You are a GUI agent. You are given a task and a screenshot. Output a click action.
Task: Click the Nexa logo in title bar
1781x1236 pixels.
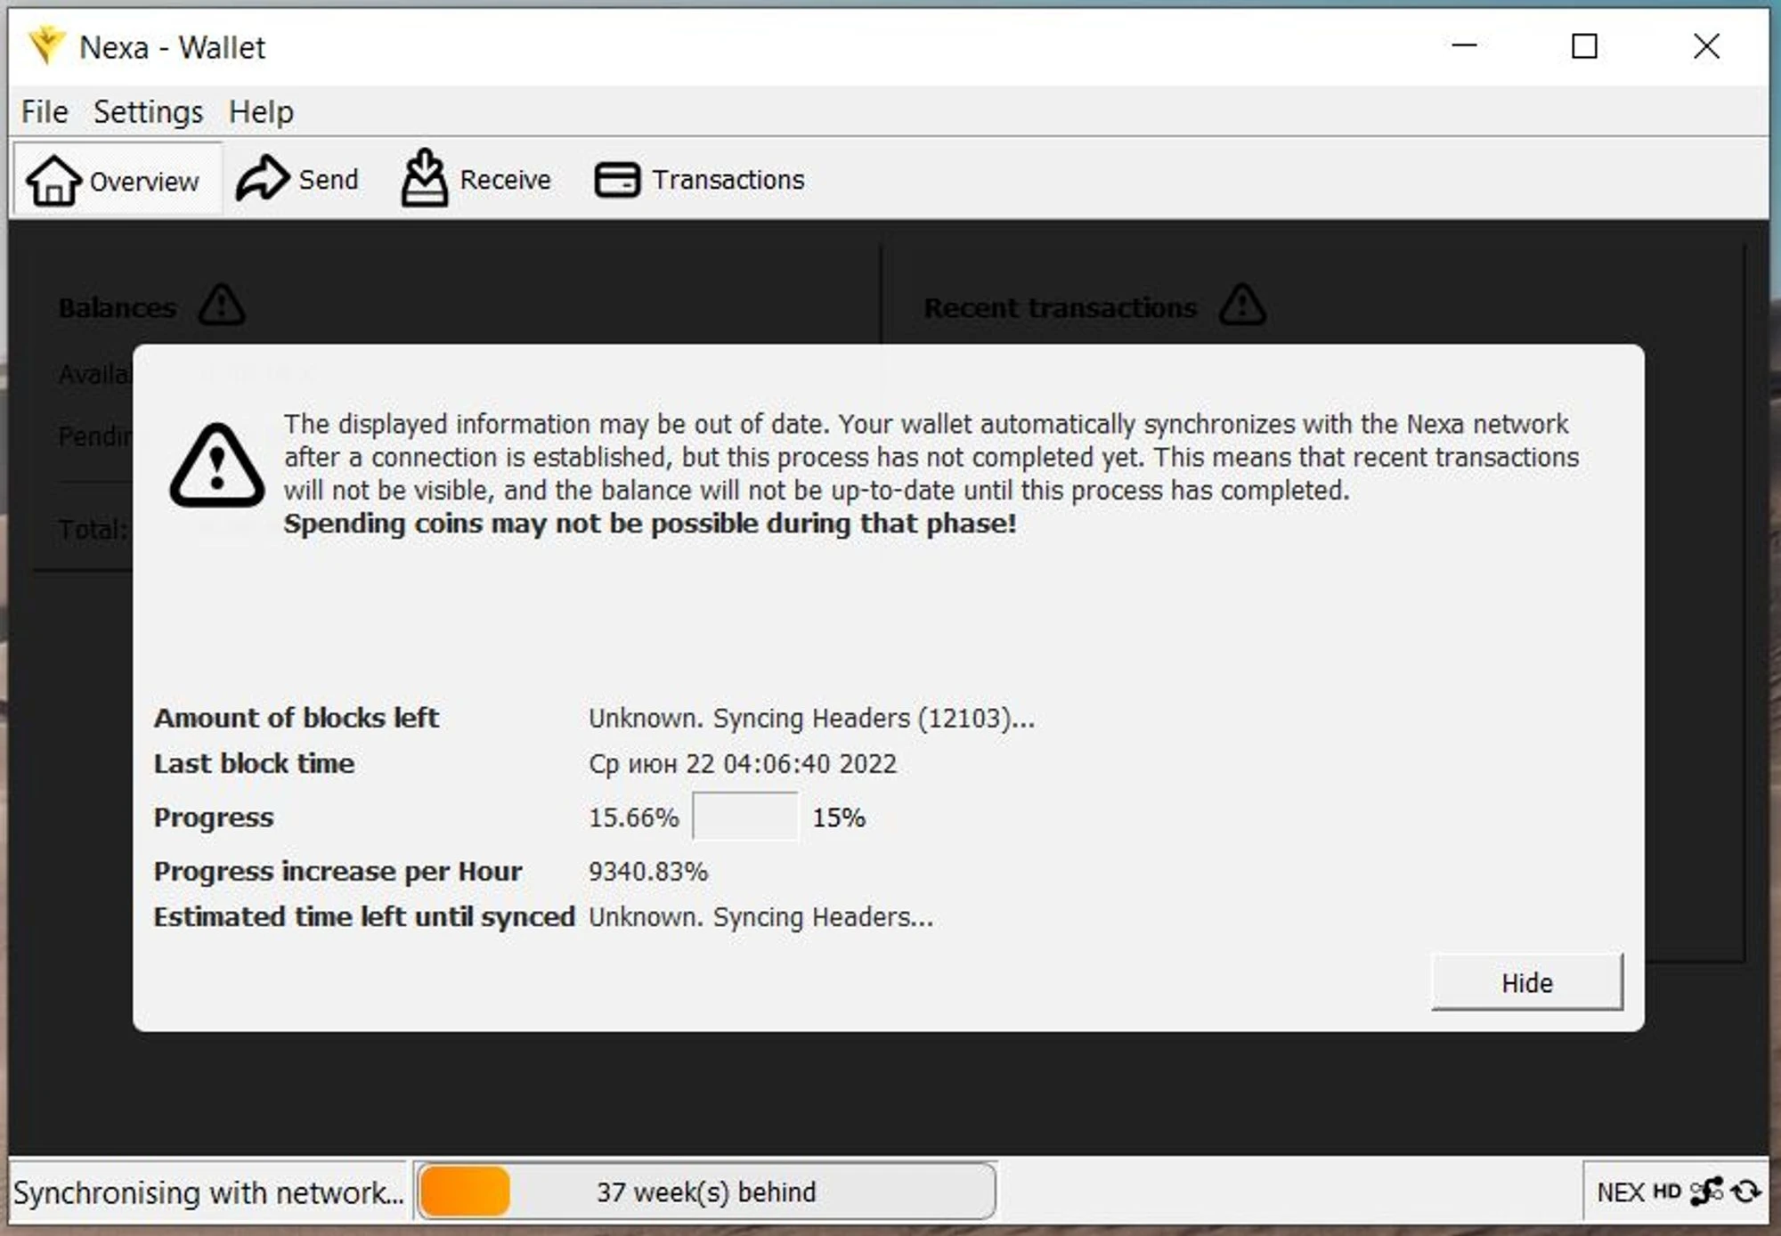[46, 45]
